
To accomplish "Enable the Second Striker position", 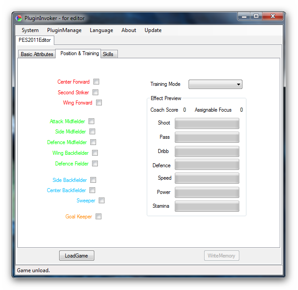I will coord(96,93).
